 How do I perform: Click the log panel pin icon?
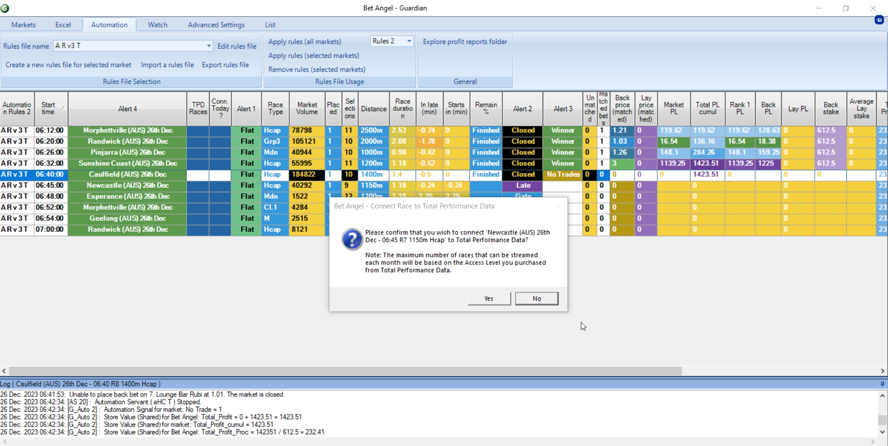tap(882, 384)
